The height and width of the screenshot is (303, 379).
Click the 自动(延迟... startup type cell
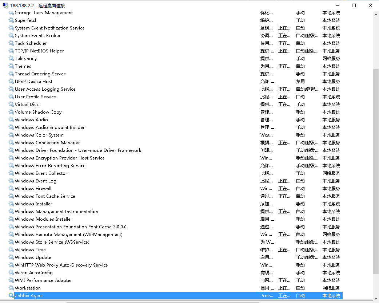pos(307,89)
